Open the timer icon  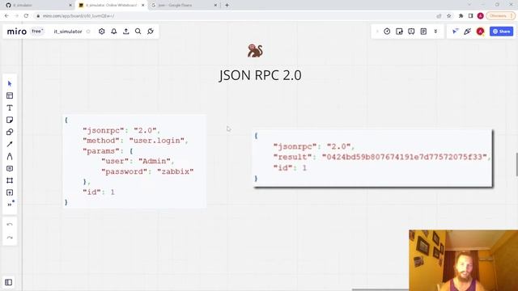[x=387, y=32]
